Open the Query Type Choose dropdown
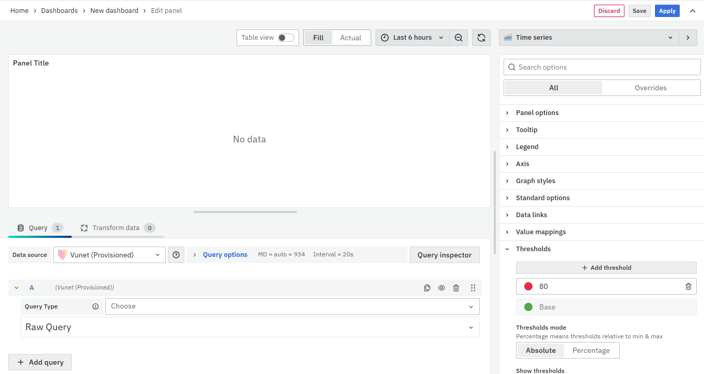This screenshot has width=704, height=374. (x=292, y=306)
